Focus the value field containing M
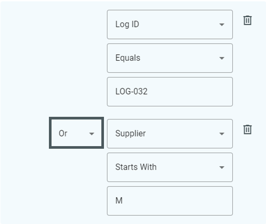This screenshot has width=266, height=224. 170,201
